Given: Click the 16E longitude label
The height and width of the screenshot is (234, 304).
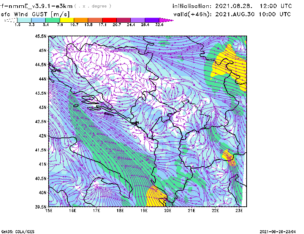Looking at the screenshot, I should [73, 211].
